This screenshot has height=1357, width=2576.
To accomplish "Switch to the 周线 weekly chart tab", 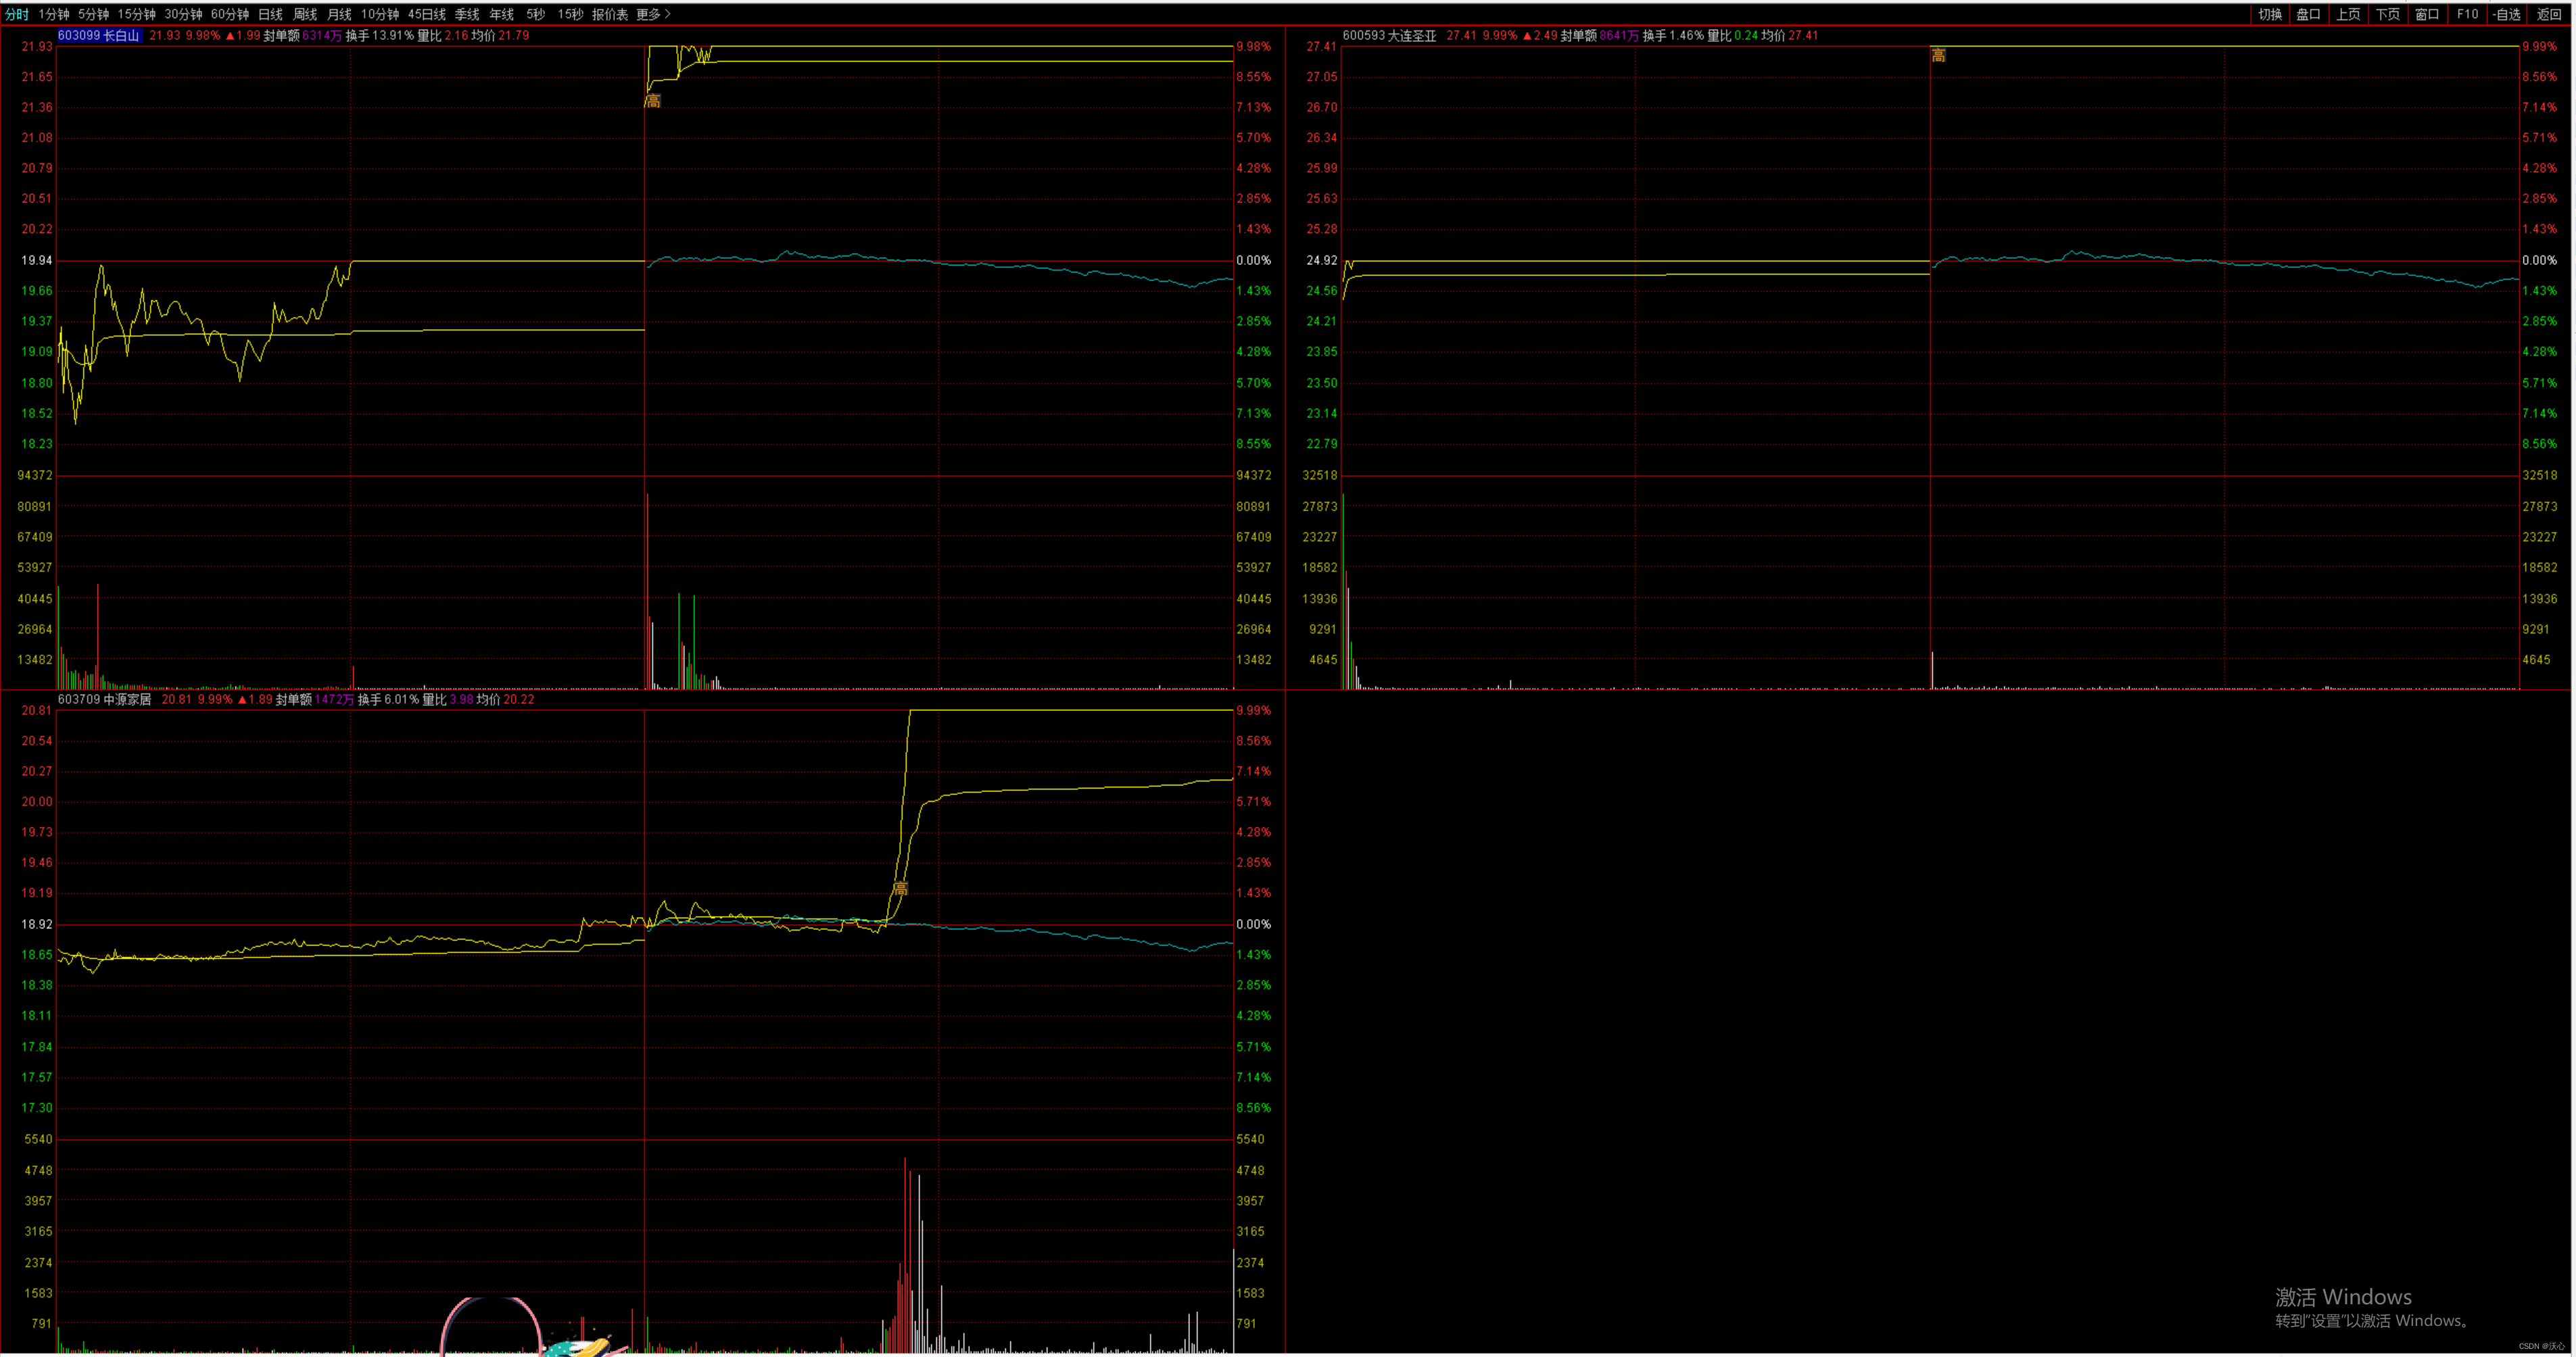I will [305, 14].
